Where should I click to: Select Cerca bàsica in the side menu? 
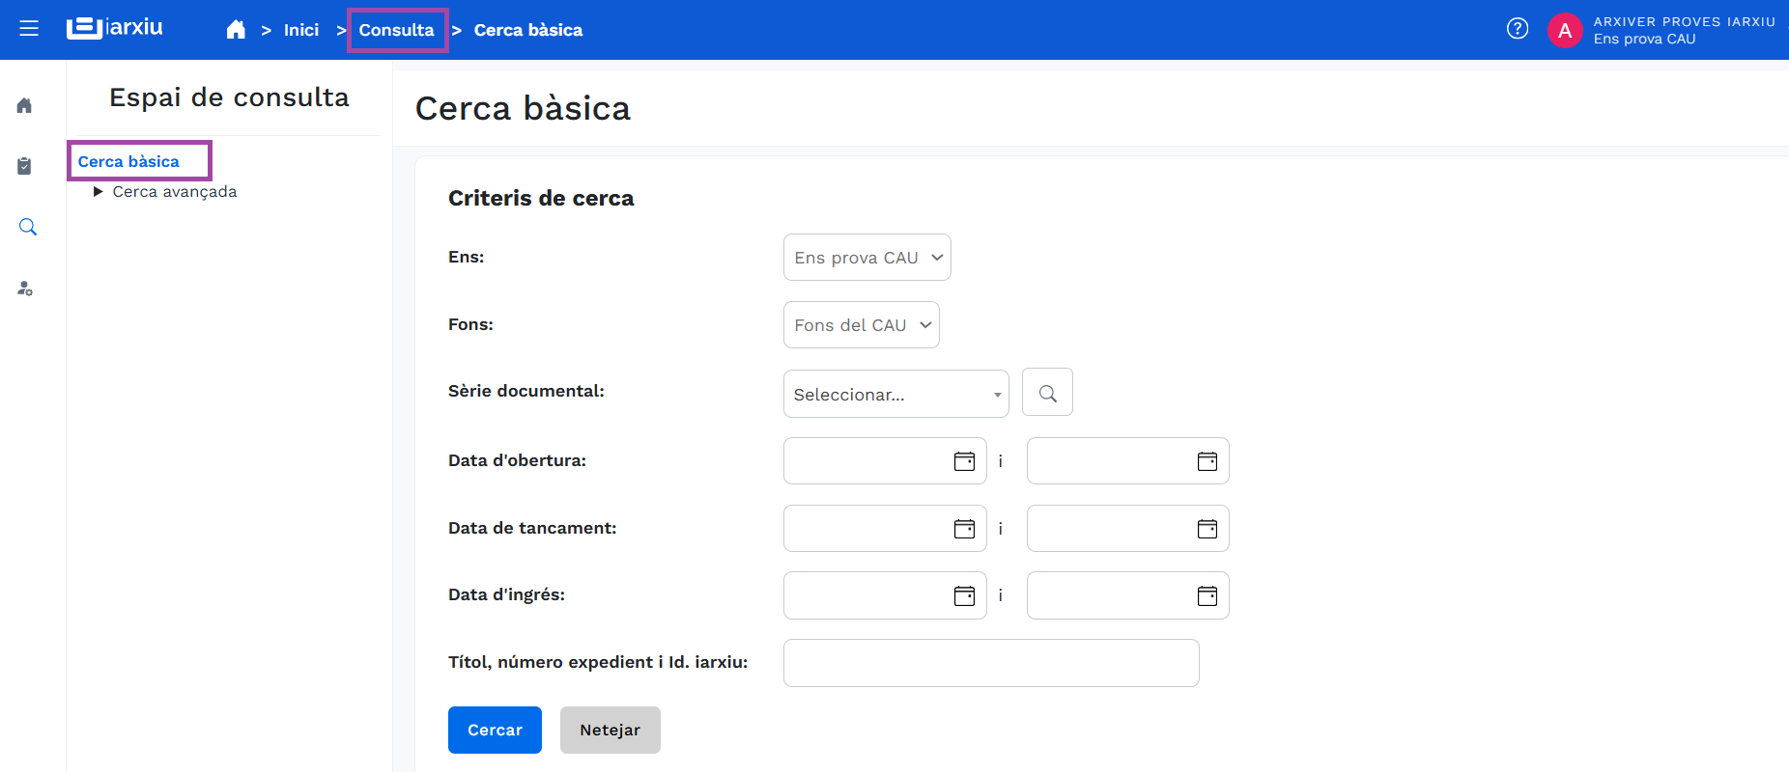point(128,161)
